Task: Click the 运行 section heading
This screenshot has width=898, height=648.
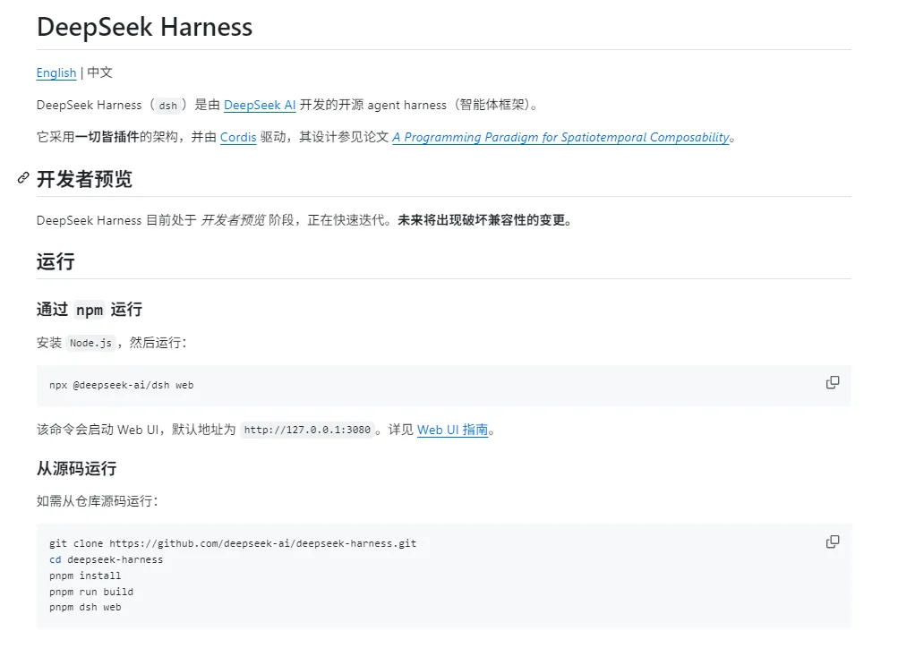Action: [56, 261]
